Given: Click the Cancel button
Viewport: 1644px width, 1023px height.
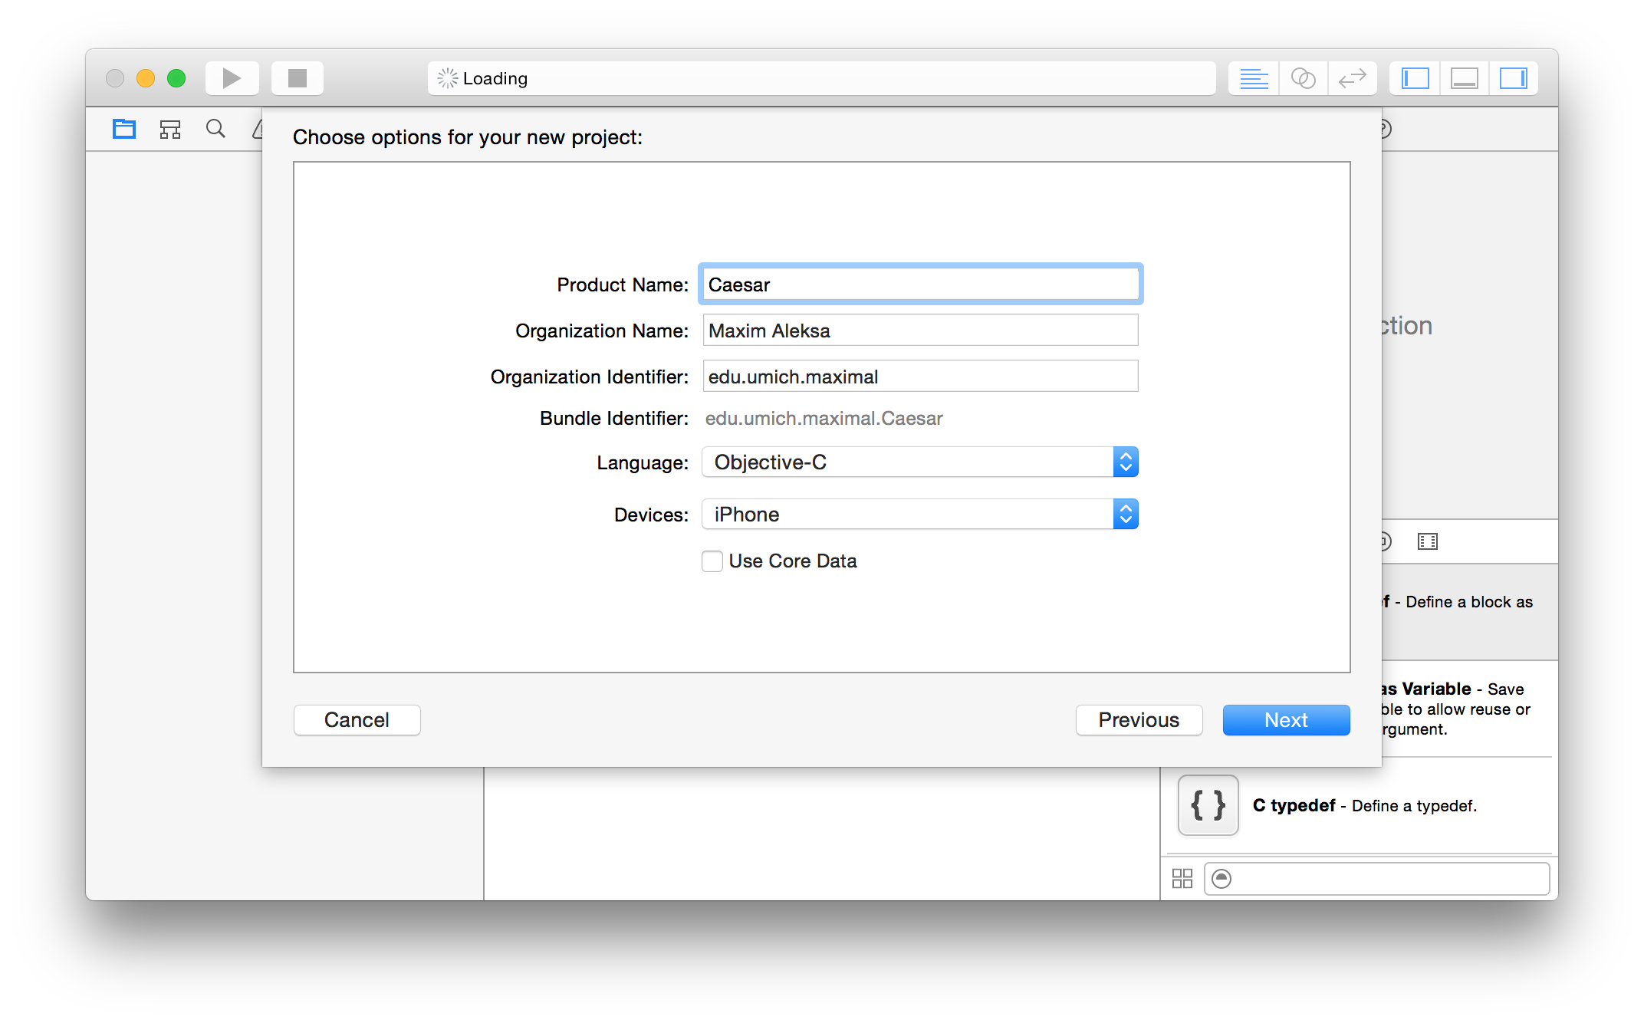Looking at the screenshot, I should pos(357,720).
